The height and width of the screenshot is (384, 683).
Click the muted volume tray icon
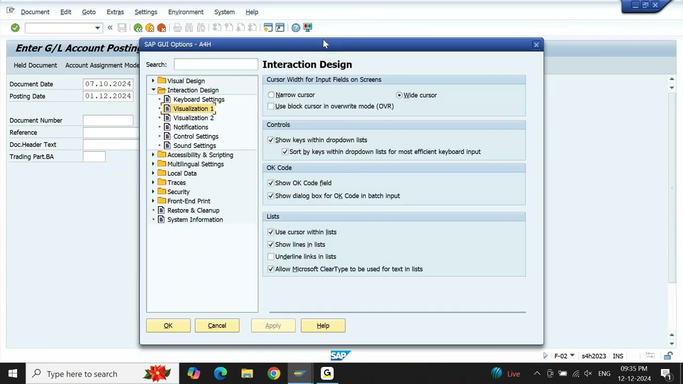pos(589,374)
